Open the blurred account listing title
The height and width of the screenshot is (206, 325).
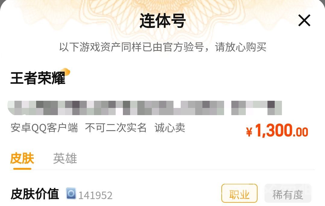point(145,108)
